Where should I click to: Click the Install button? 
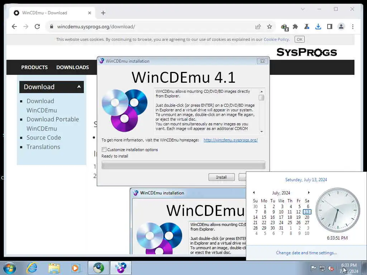coord(221,177)
